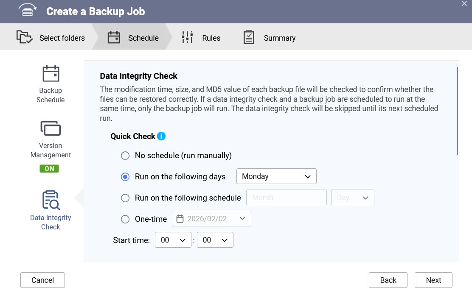Click the Cancel button
Viewport: 472px width, 293px height.
point(42,280)
